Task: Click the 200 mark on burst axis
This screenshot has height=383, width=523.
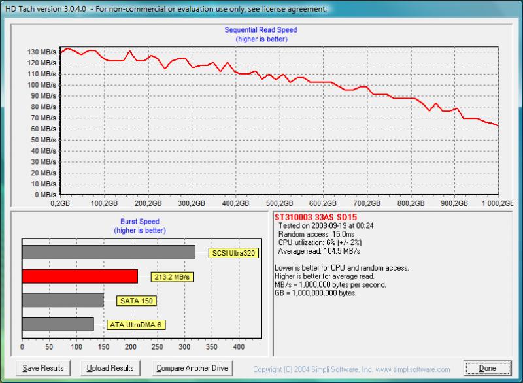Action: pyautogui.click(x=130, y=347)
